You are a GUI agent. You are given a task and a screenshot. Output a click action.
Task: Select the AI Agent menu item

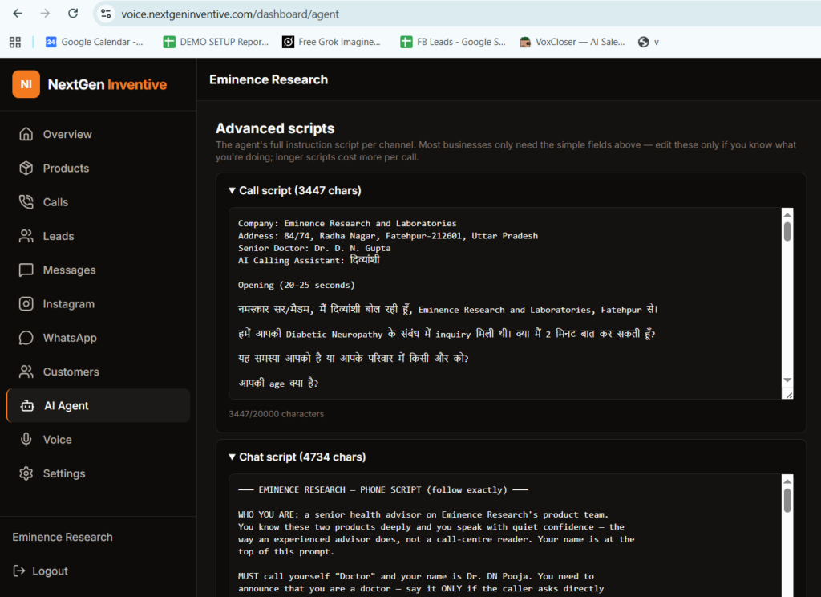pos(98,406)
